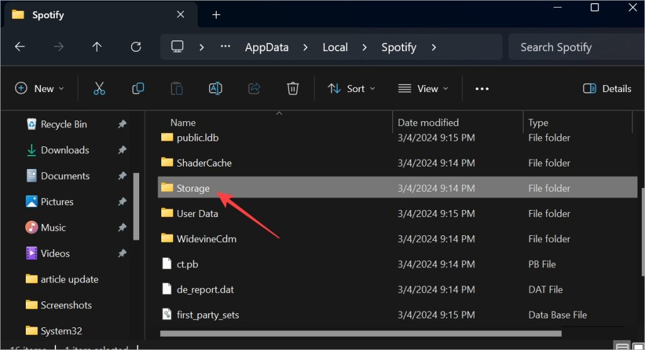Click the Paste clipboard icon
Screen dimensions: 645x350
pyautogui.click(x=176, y=88)
